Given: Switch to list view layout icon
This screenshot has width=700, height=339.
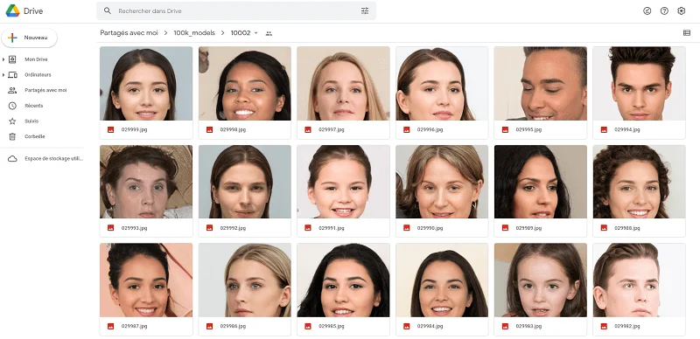Looking at the screenshot, I should tap(687, 32).
